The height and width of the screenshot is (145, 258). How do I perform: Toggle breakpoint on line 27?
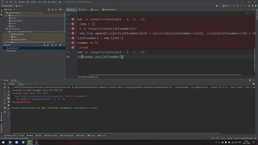click(73, 48)
